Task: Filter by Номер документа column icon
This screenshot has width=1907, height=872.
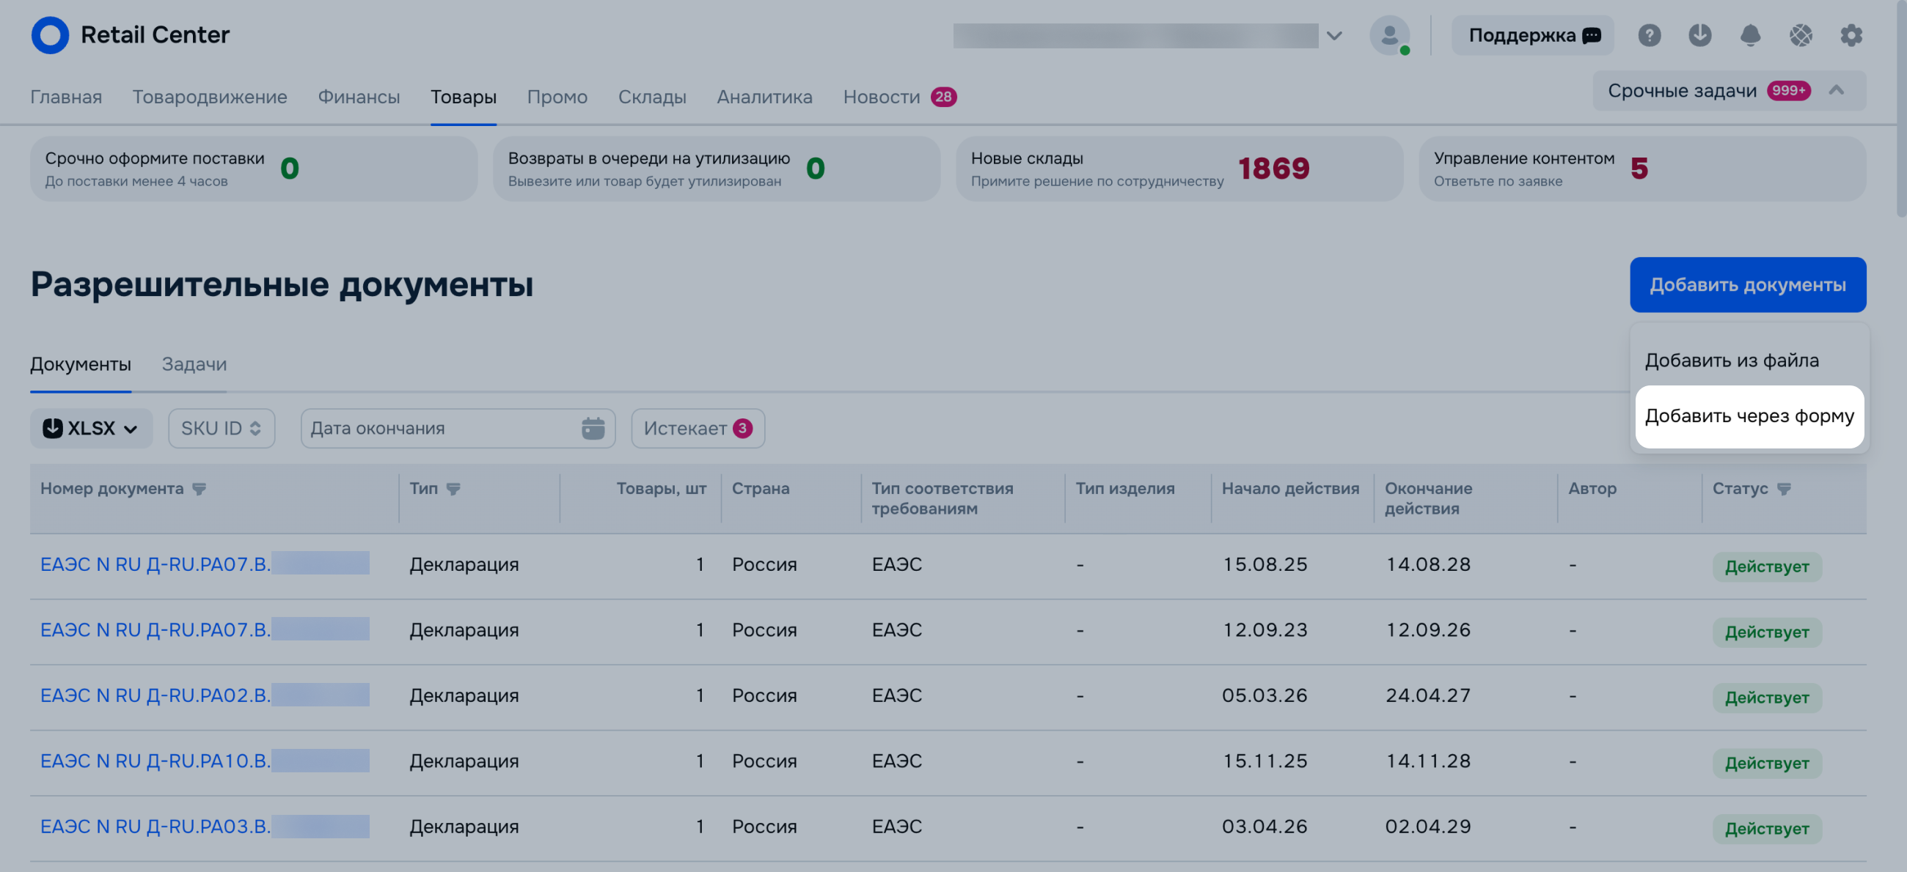Action: coord(200,489)
